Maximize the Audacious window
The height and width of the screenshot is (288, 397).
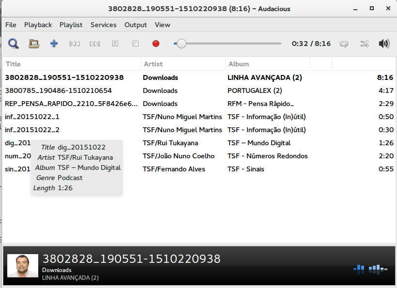[x=372, y=8]
